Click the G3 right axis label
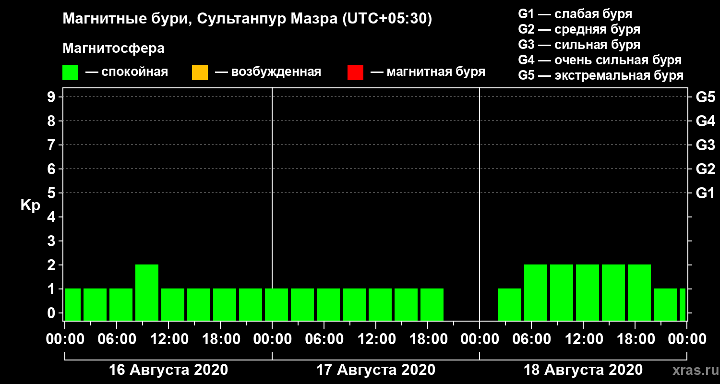 (x=705, y=145)
